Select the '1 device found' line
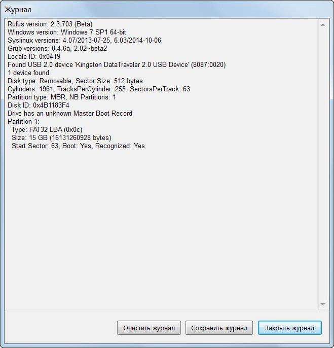The image size is (334, 348). [x=28, y=73]
